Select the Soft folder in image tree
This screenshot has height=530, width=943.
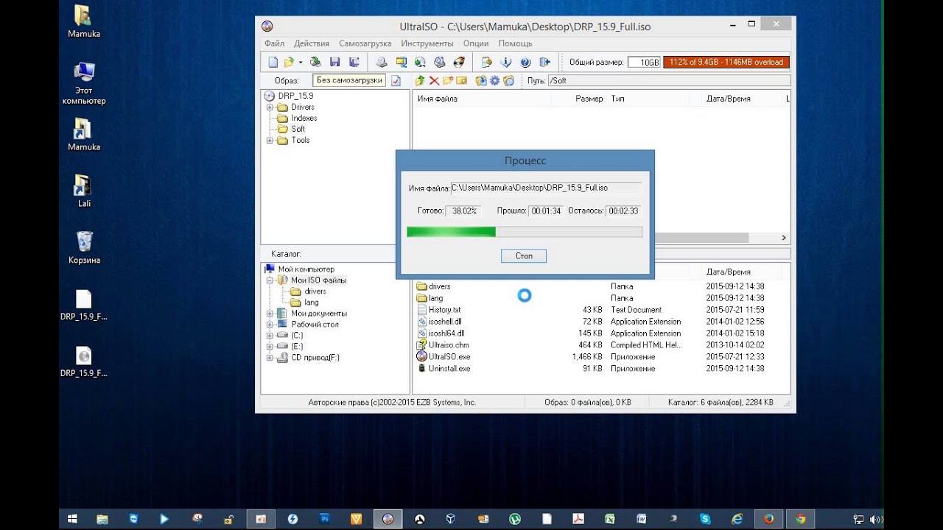coord(298,129)
